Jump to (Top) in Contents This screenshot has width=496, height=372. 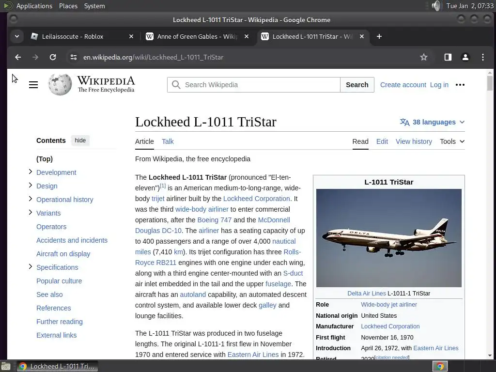[x=45, y=159]
